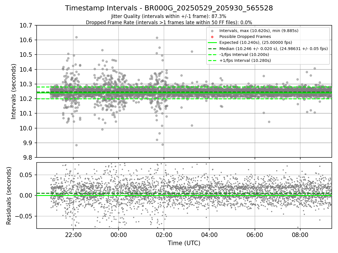Screen dimensions: 338x253
Task: Click legend entry Intervals, max (10.620s), min (9.885s)
Action: click(259, 31)
